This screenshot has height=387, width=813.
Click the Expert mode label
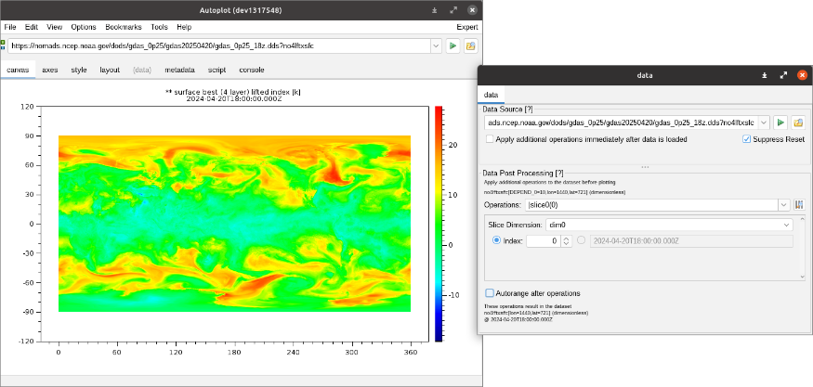pos(466,28)
